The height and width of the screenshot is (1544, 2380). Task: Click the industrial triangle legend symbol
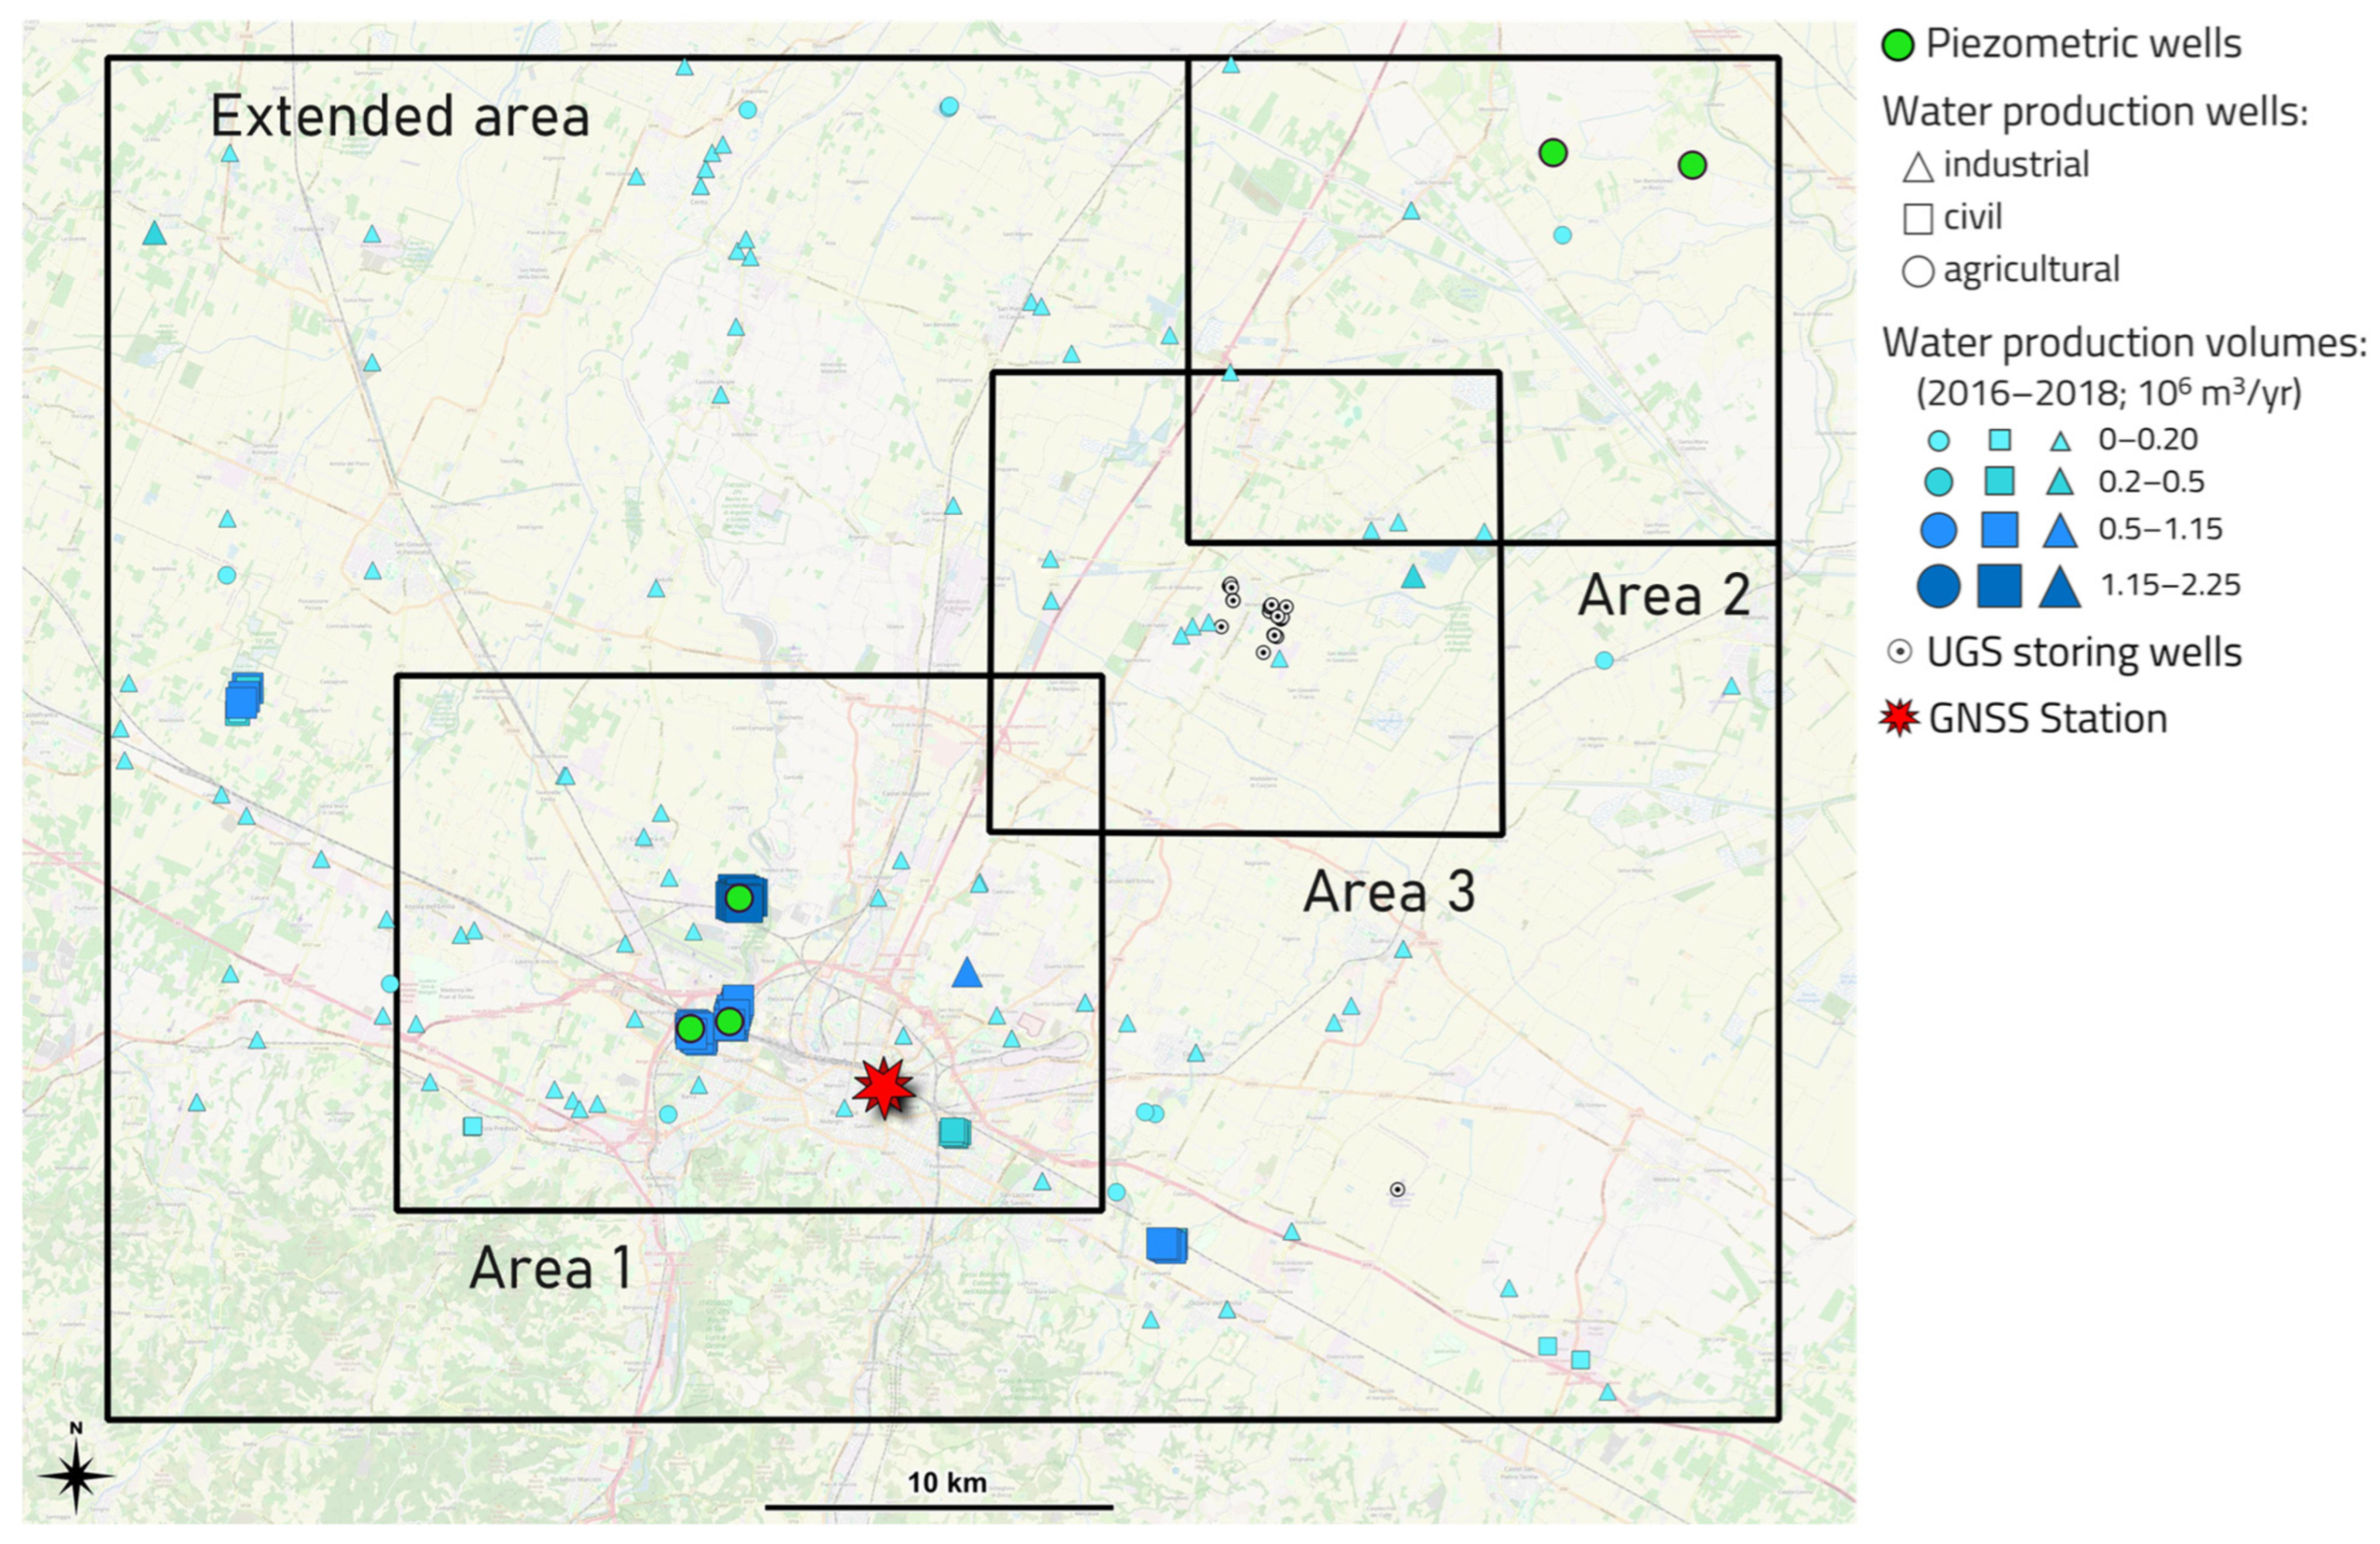(1917, 166)
